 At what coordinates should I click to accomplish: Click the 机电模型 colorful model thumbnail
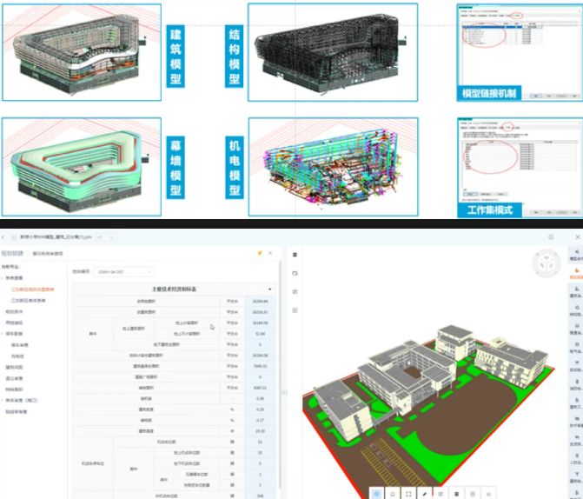pyautogui.click(x=332, y=167)
